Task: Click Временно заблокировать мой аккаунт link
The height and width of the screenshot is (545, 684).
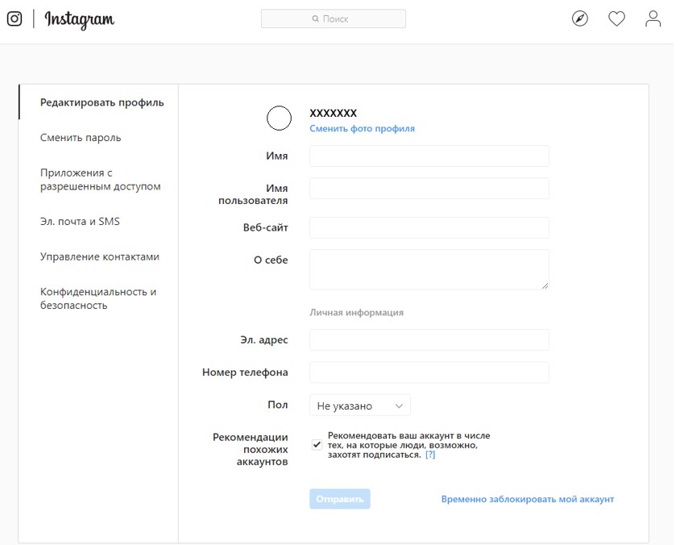Action: pos(528,499)
